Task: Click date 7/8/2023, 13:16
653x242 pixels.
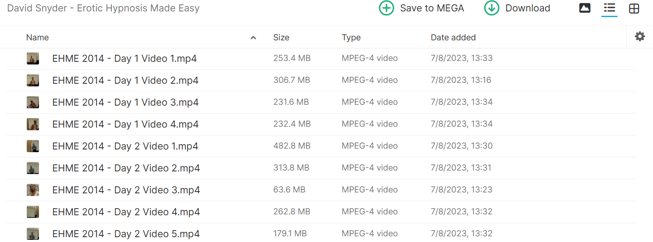Action: click(x=461, y=80)
